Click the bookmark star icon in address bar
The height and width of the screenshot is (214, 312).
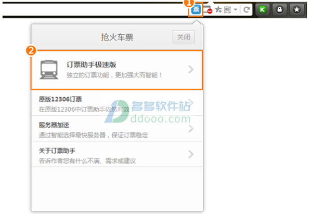(x=218, y=9)
